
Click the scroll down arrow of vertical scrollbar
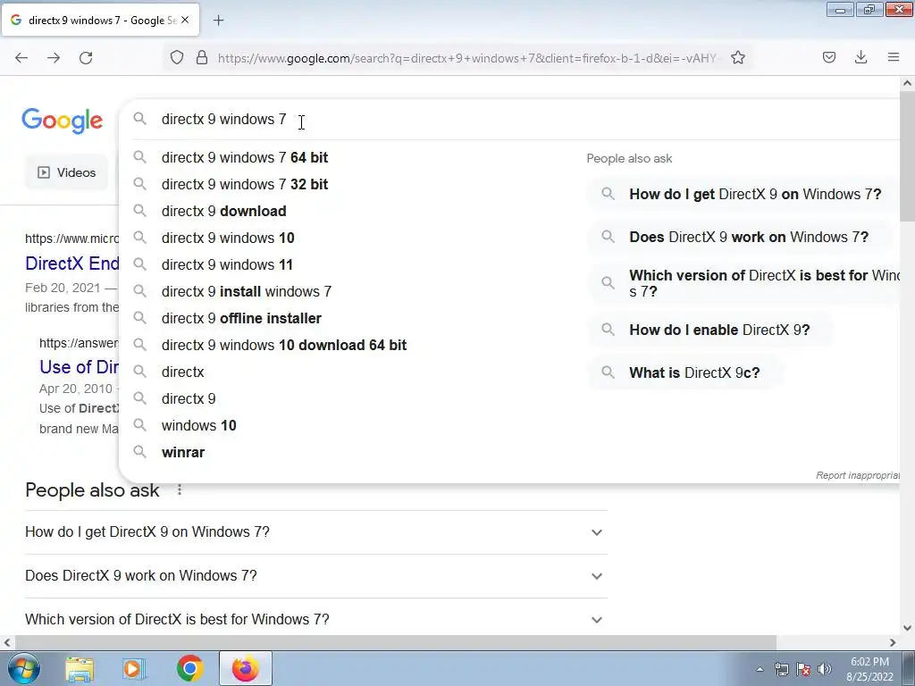pos(907,628)
